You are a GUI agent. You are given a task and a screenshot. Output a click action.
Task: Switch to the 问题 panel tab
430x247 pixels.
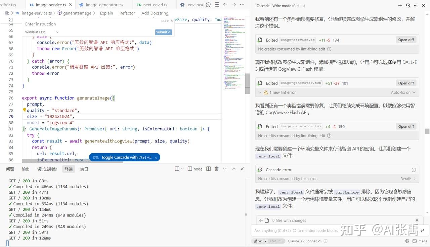[x=9, y=169]
